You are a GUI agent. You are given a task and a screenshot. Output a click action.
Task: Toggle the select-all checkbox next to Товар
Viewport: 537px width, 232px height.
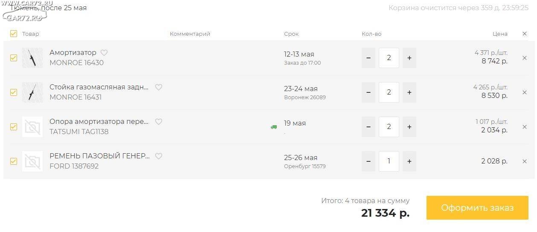coord(14,34)
